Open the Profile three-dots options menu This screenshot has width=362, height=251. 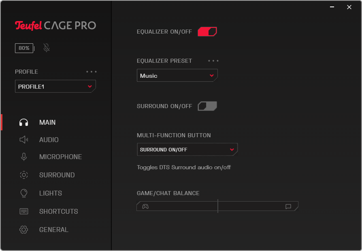(92, 72)
